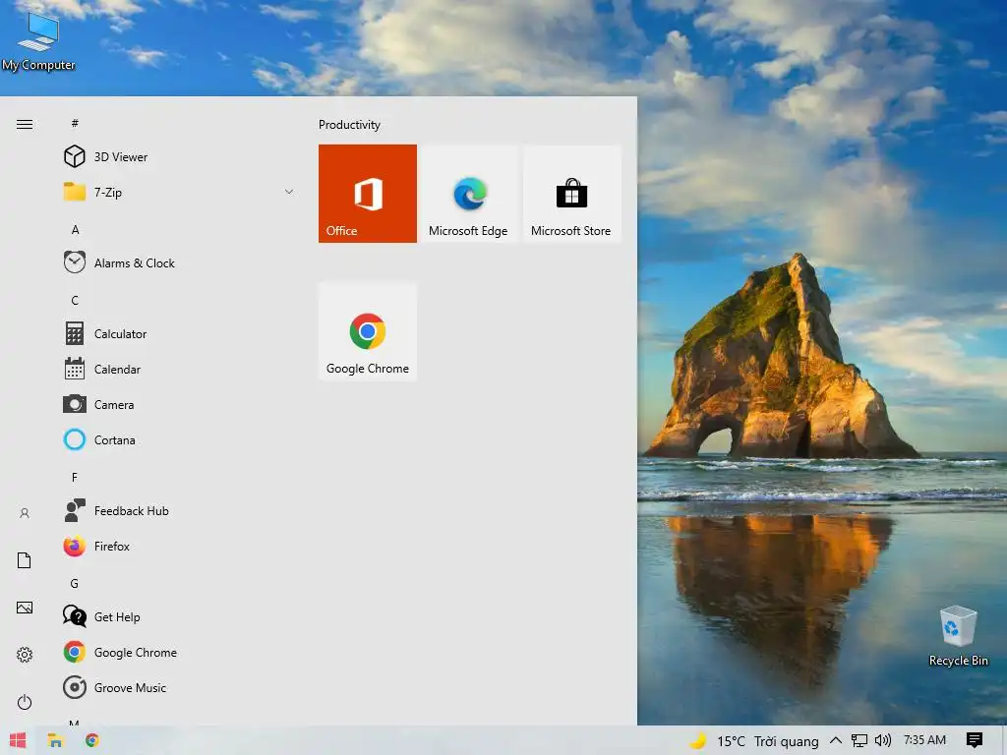Open the Action Center notifications icon
Image resolution: width=1007 pixels, height=755 pixels.
(x=975, y=741)
